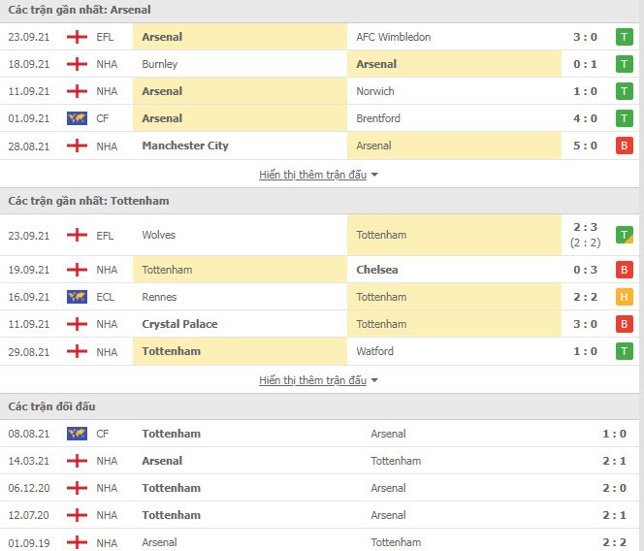The image size is (644, 551).
Task: Expand more Tottenham matches with dropdown arrow
Action: pyautogui.click(x=374, y=380)
